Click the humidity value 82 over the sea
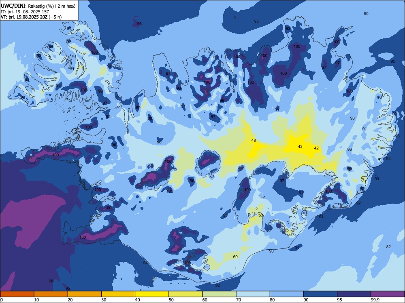This screenshot has width=405, height=303. [x=388, y=246]
